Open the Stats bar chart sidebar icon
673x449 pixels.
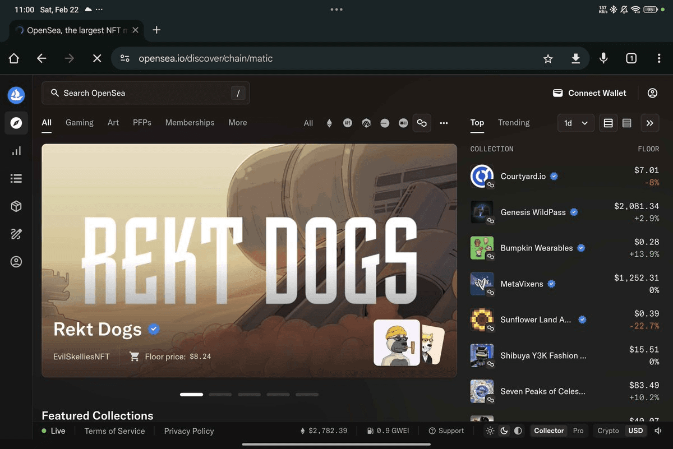tap(16, 151)
